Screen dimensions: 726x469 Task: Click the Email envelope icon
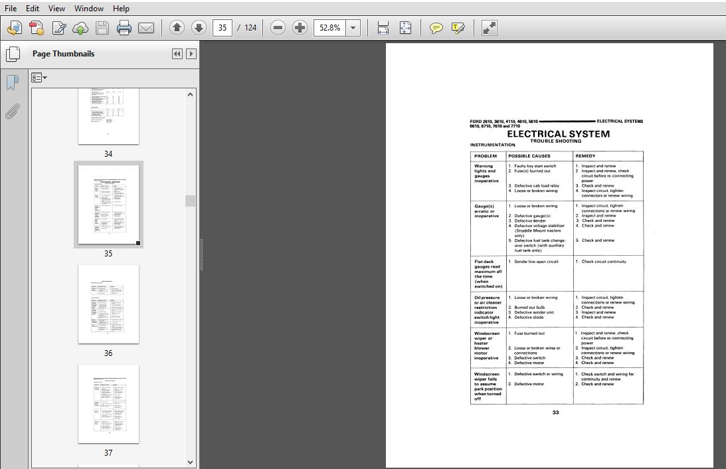coord(146,28)
